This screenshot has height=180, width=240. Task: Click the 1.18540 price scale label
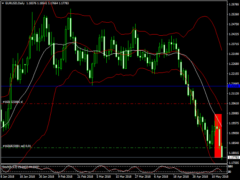coord(234,143)
